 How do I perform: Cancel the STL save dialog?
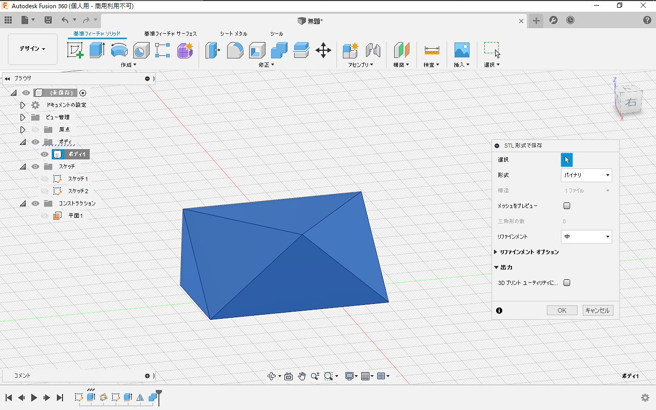click(598, 311)
